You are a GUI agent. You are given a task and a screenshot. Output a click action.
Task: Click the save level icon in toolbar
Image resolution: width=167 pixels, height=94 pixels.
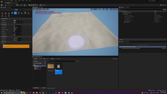[2, 5]
